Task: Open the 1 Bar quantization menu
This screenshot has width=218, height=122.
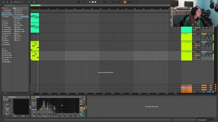Action: point(35,2)
